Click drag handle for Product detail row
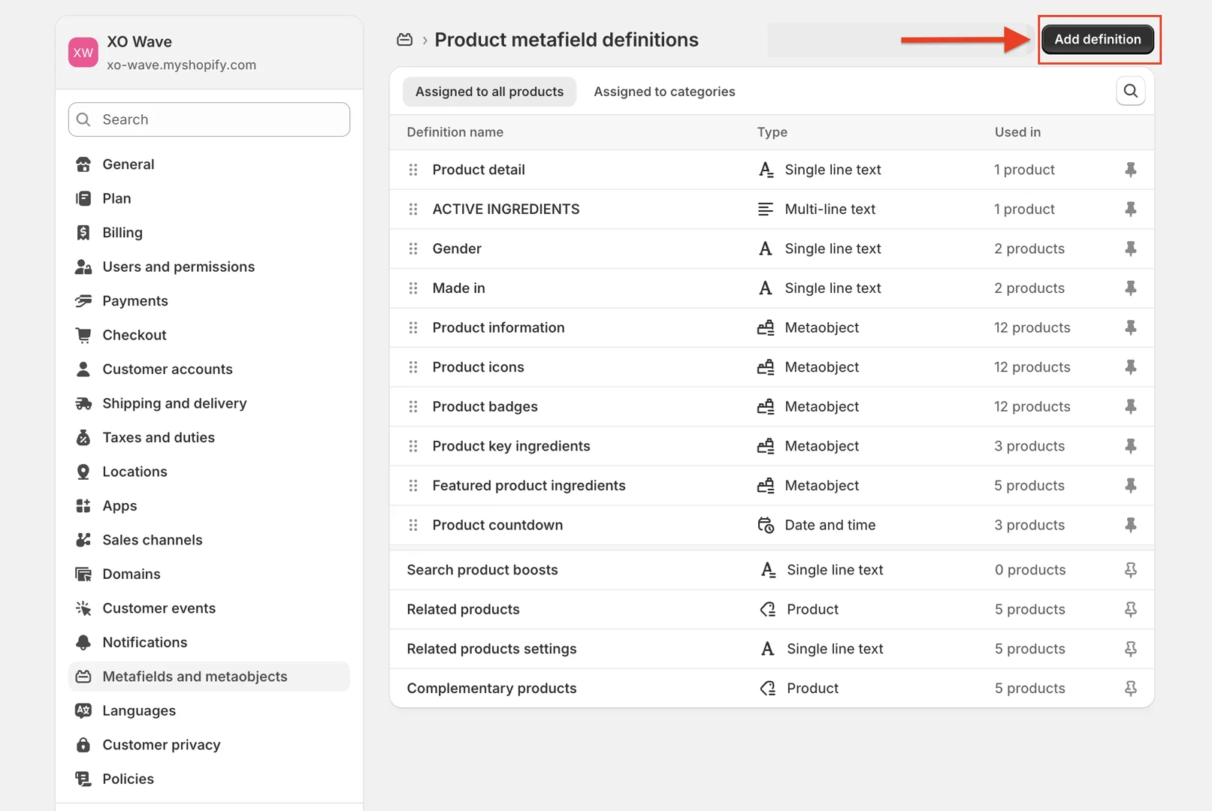Image resolution: width=1212 pixels, height=811 pixels. click(413, 170)
